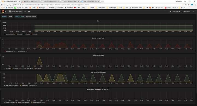The image size is (197, 106).
Task: Open the Last 1 hour time picker
Action: pyautogui.click(x=186, y=11)
